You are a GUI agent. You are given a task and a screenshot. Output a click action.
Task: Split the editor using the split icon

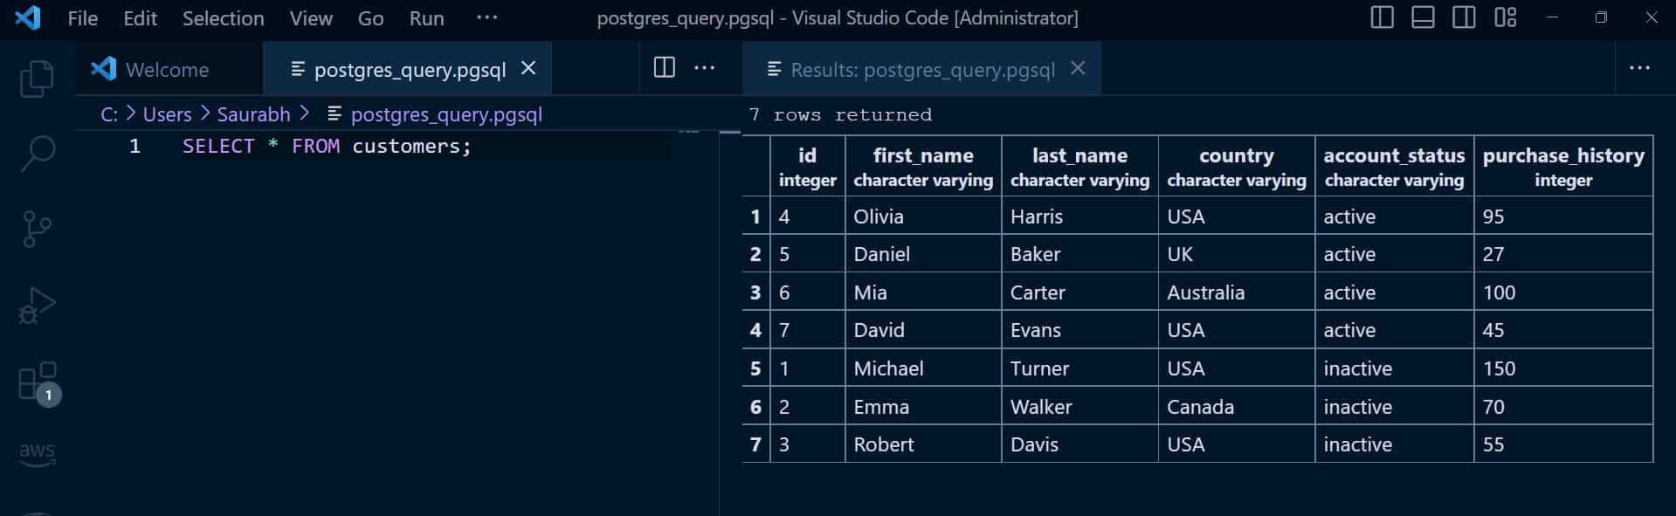coord(665,68)
